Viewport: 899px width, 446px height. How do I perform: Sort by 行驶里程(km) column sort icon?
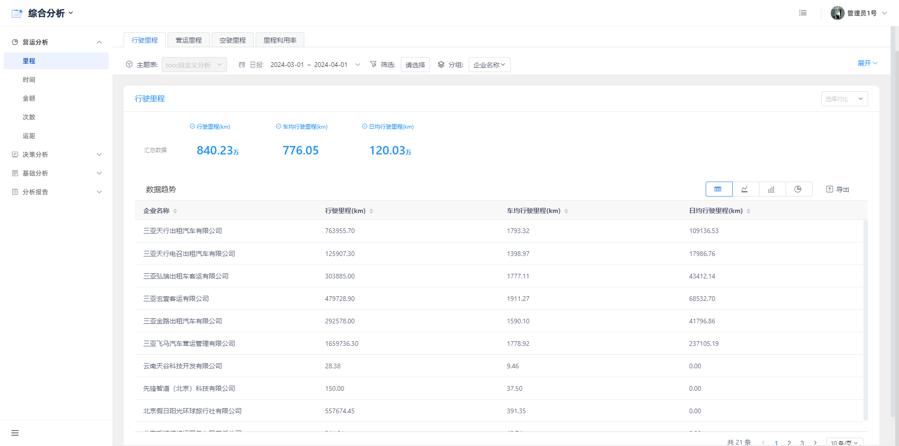(x=371, y=211)
